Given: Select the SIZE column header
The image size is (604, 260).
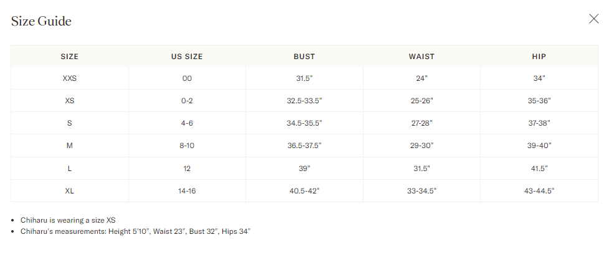Looking at the screenshot, I should pyautogui.click(x=70, y=57).
